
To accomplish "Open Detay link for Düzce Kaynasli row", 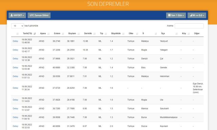I will (15, 126).
